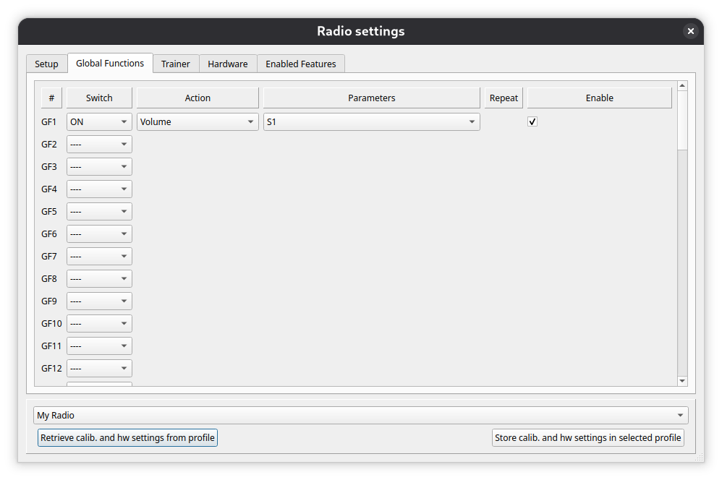Click the scrollbar up arrow
Viewport: 722px width, 480px height.
682,86
